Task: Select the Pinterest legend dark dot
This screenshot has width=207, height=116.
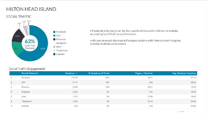Action: 54,39
